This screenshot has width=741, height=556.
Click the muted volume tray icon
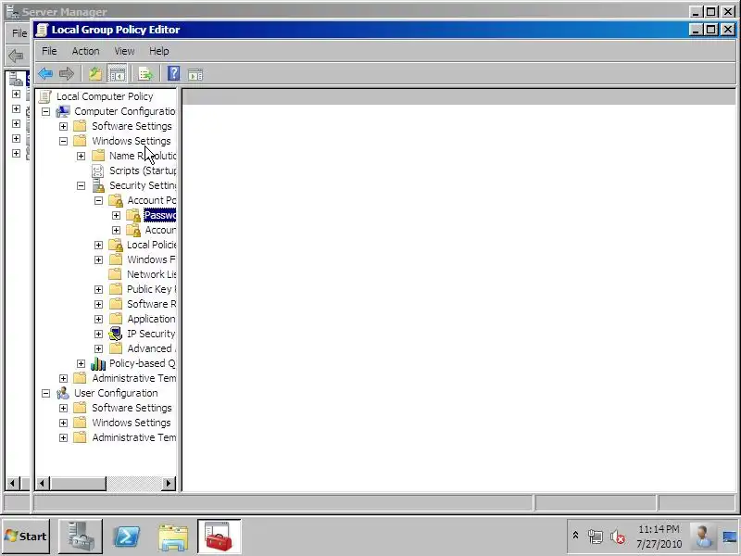[617, 537]
